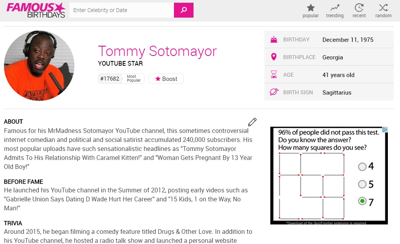Click the #17682 Most Popular rank badge
Screen dimensions: 400x244
coord(120,78)
